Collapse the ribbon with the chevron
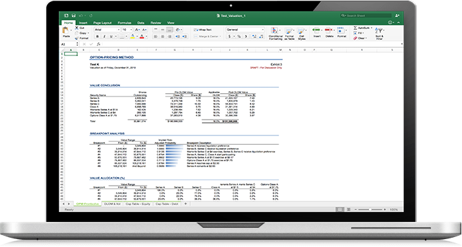The image size is (462, 247). [x=399, y=22]
